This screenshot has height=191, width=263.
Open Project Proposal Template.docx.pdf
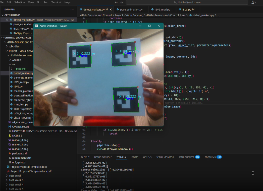tap(31, 171)
